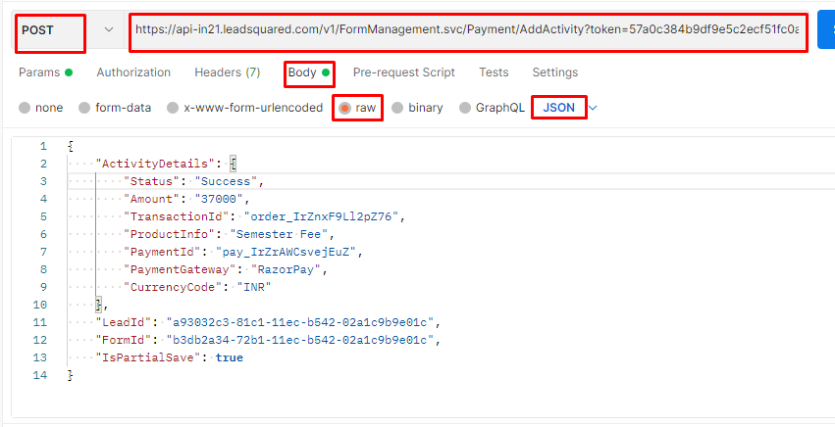Viewport: 835px width, 427px height.
Task: Choose x-www-form-urlencoded body type
Action: pyautogui.click(x=245, y=108)
